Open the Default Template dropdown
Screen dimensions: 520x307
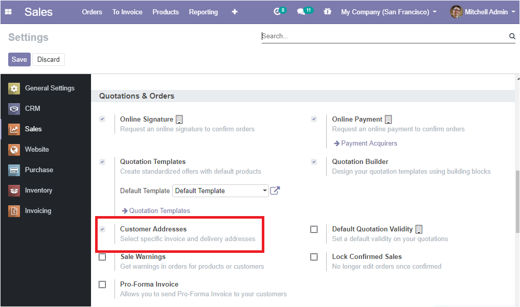coord(220,191)
